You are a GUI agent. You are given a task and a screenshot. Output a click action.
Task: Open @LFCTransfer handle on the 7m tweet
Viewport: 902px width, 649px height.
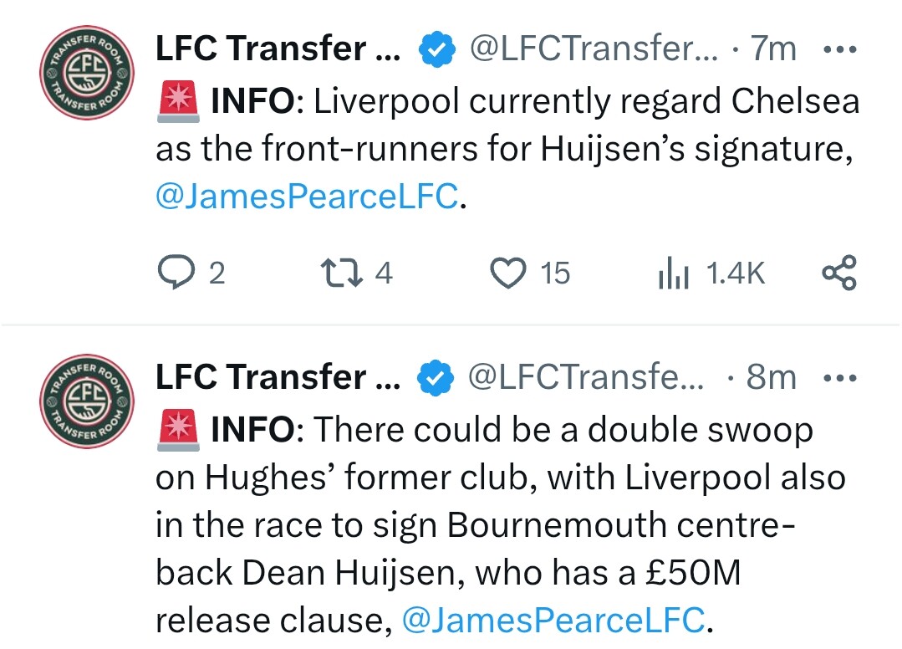pos(594,49)
